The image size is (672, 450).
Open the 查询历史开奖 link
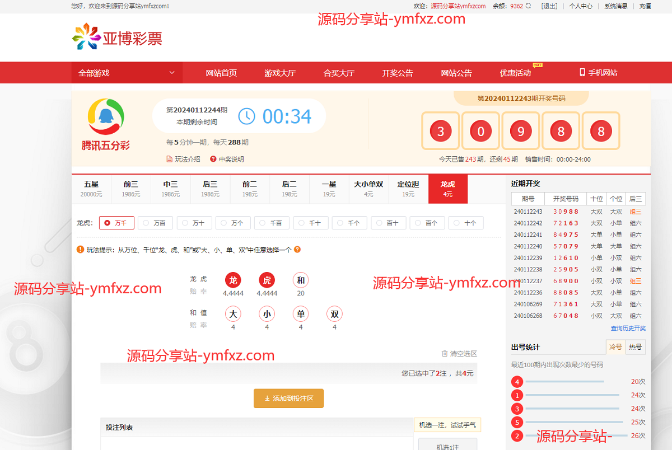pyautogui.click(x=628, y=329)
